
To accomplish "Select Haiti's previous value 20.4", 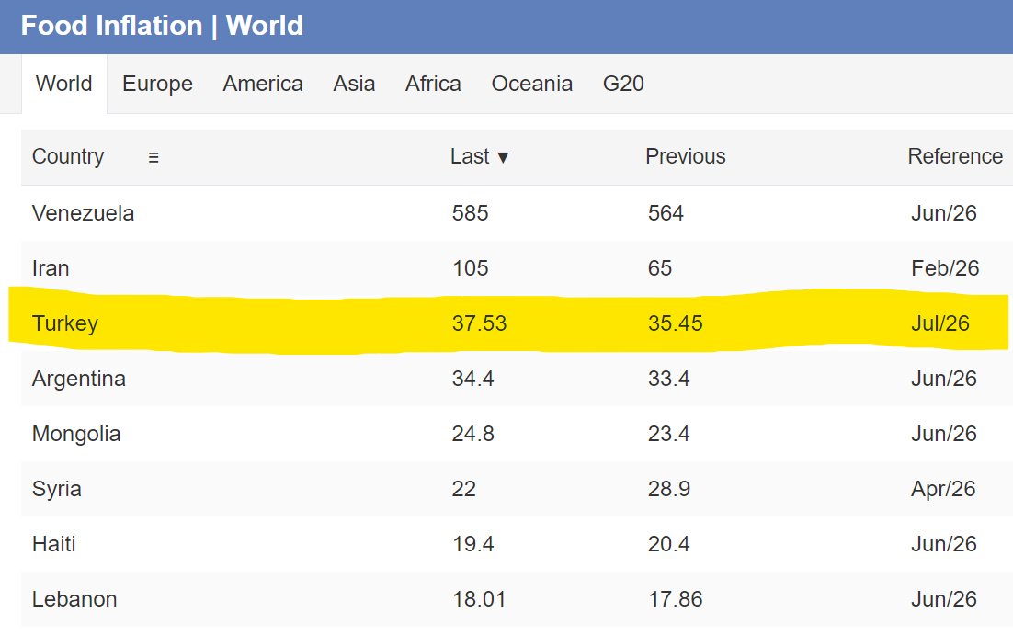I will 668,544.
